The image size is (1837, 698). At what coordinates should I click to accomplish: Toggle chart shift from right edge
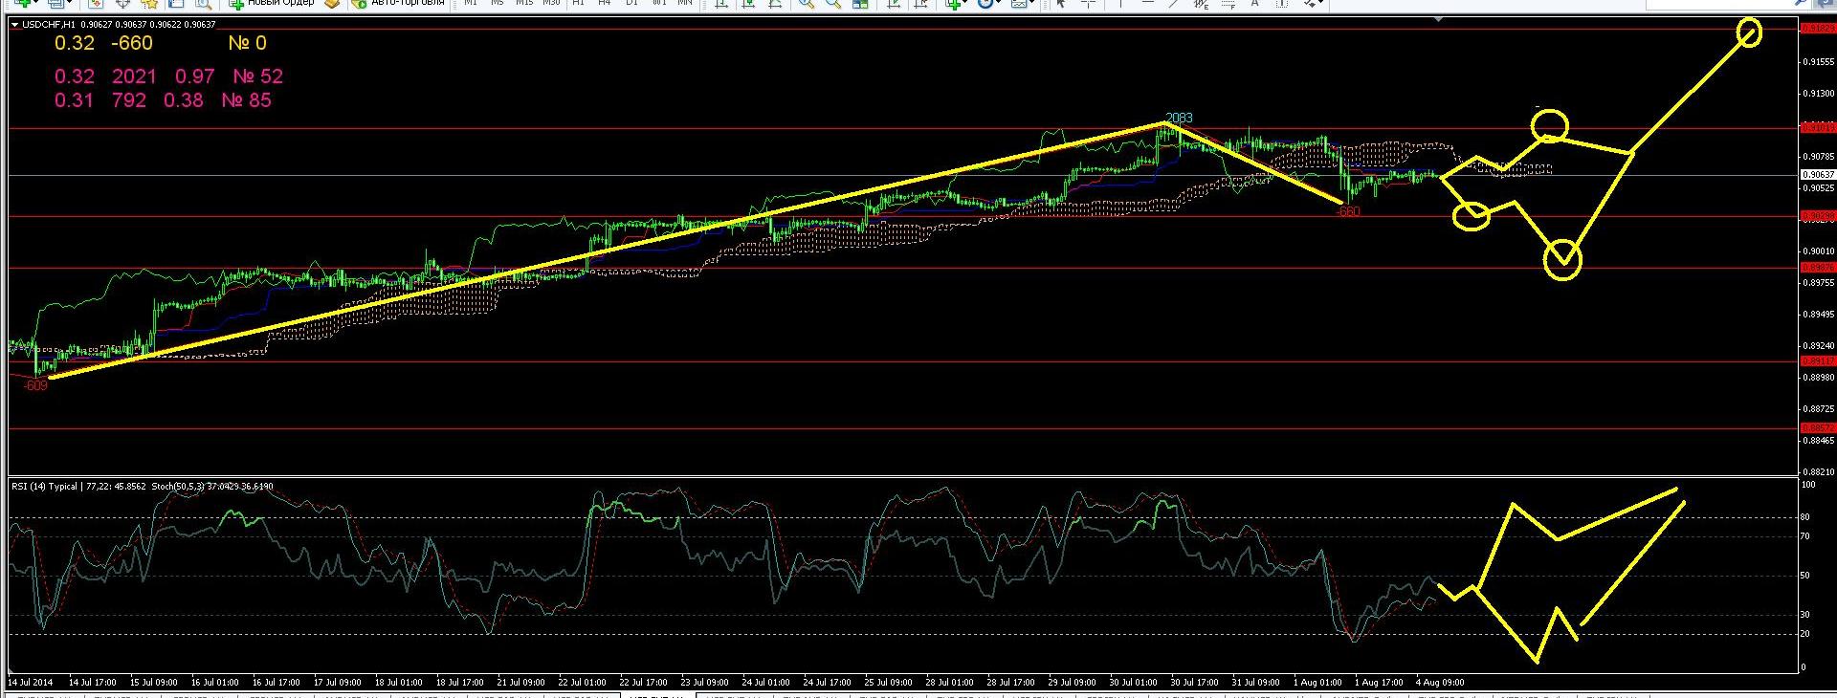point(919,3)
